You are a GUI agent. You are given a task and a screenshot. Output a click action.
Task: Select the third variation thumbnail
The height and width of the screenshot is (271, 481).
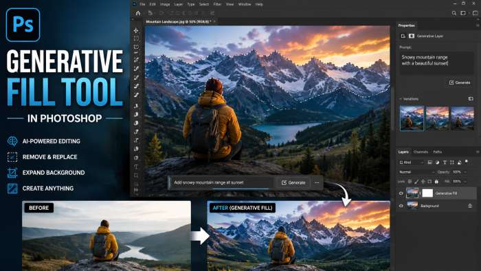(x=462, y=118)
